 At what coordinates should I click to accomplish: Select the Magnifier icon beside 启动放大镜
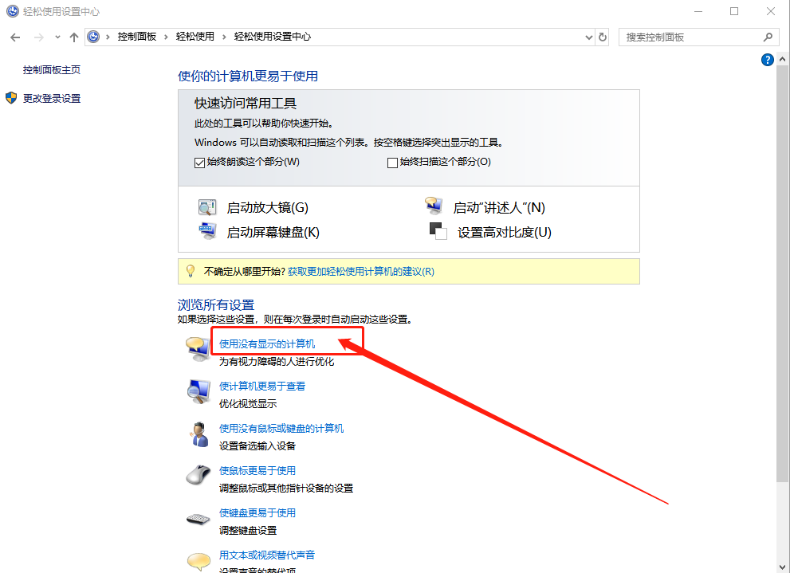pyautogui.click(x=206, y=206)
